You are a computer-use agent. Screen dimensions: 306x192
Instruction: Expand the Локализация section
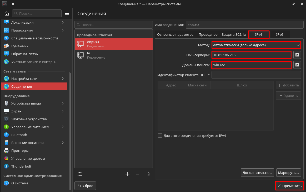[63, 22]
